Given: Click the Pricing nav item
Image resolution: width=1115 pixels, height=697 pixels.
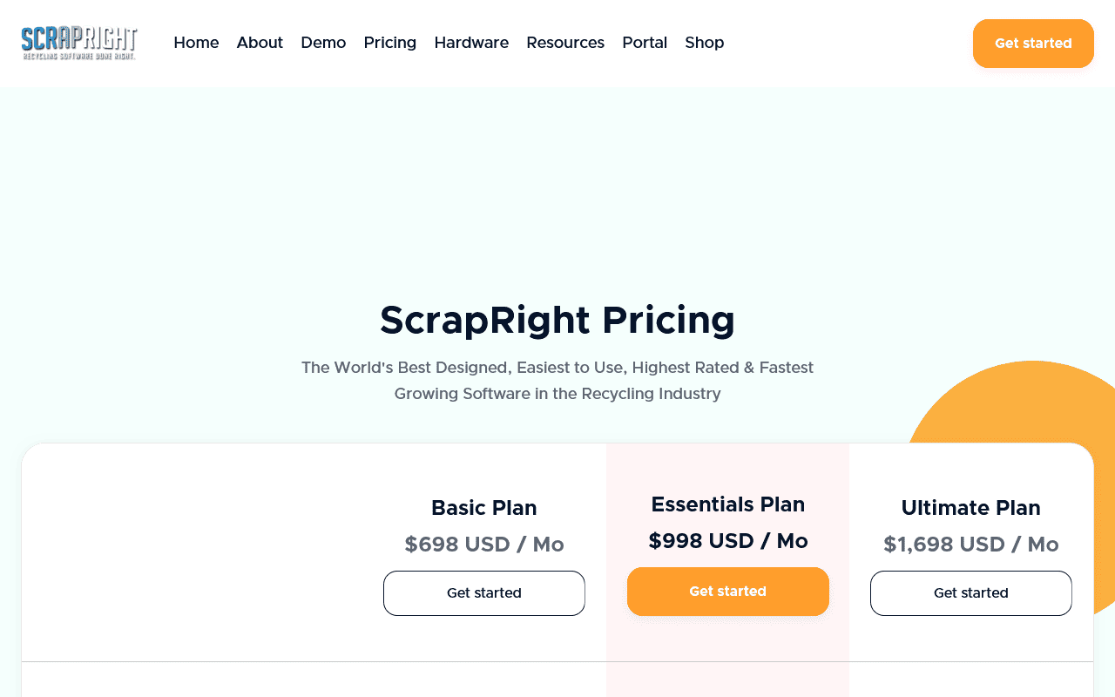Looking at the screenshot, I should pos(390,42).
